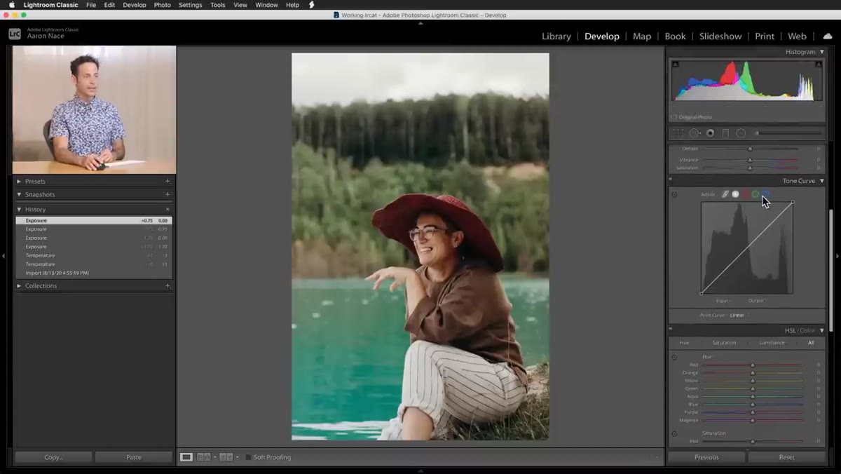This screenshot has height=474, width=841.
Task: Toggle the Snapshots panel triangle
Action: pos(19,194)
